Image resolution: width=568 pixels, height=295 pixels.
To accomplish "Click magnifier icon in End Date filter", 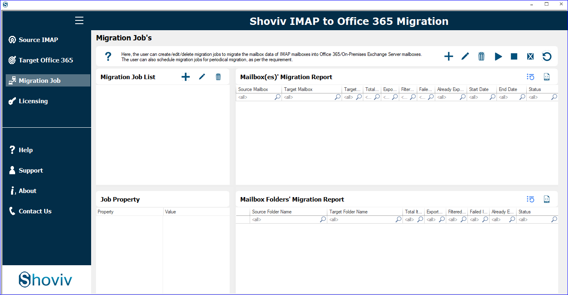I will tap(523, 97).
